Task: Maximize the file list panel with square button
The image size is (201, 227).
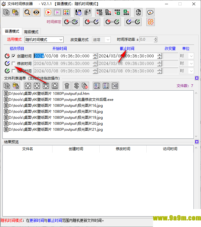Action: (197, 78)
